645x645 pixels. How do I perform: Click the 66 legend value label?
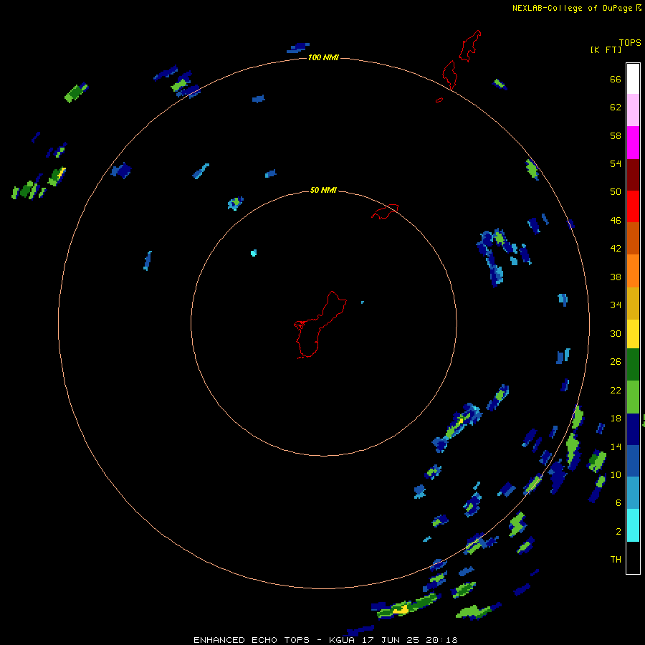[616, 79]
